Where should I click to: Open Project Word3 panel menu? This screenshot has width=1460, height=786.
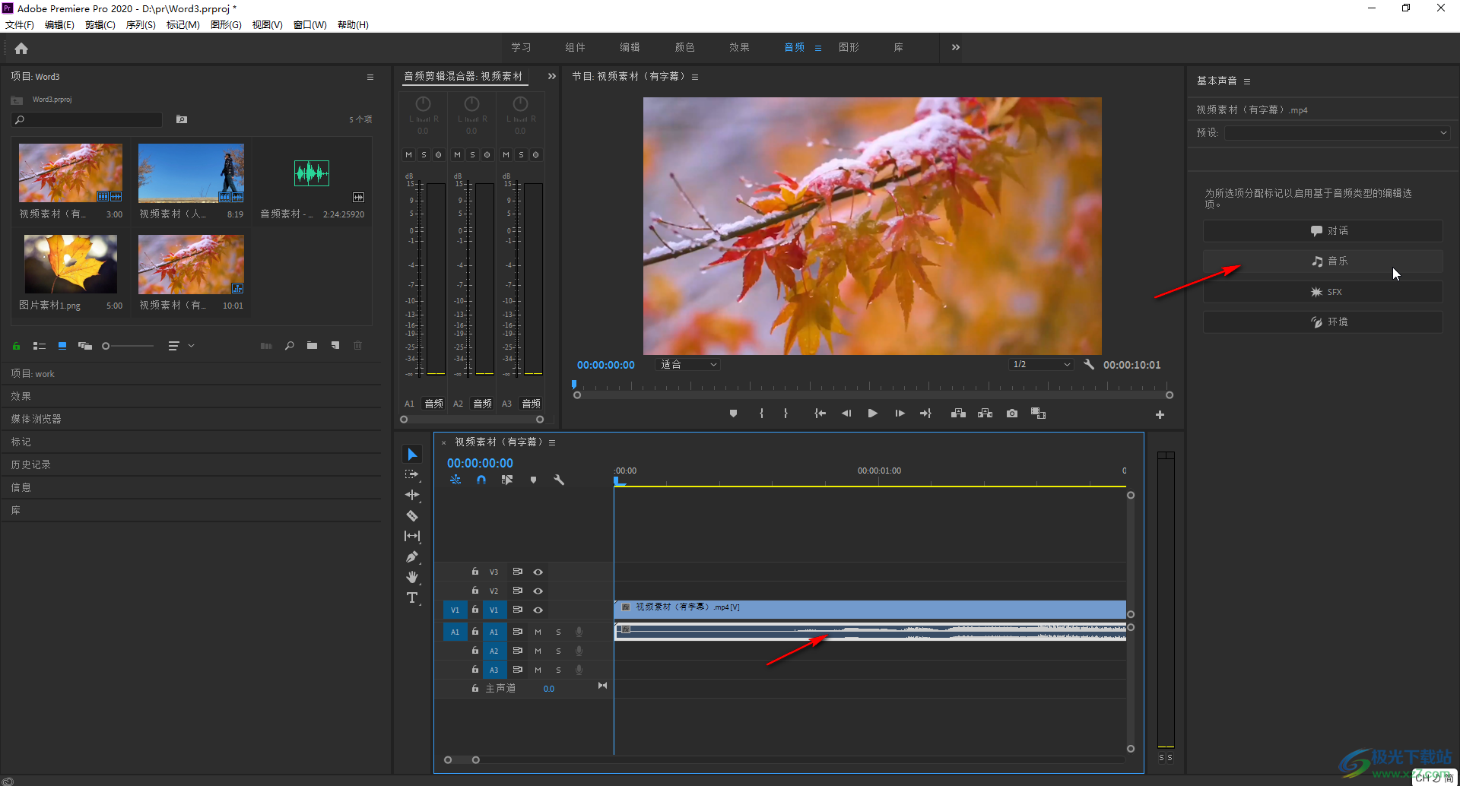click(370, 77)
